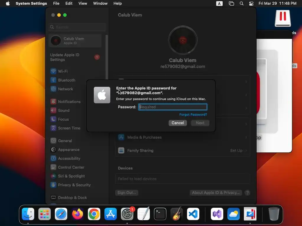The height and width of the screenshot is (226, 302).
Task: Launch Terminal from the Dock
Action: pos(160,214)
